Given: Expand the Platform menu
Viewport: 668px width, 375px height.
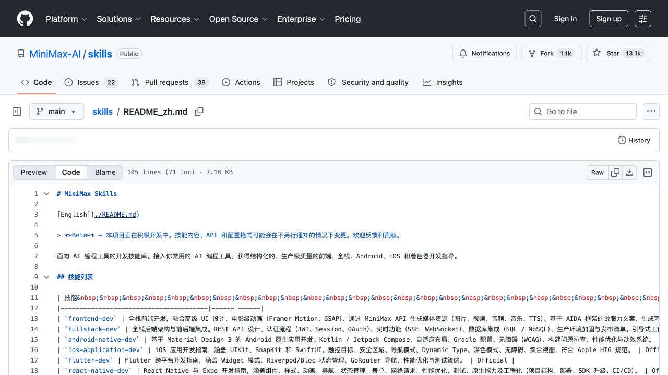Looking at the screenshot, I should tap(66, 19).
